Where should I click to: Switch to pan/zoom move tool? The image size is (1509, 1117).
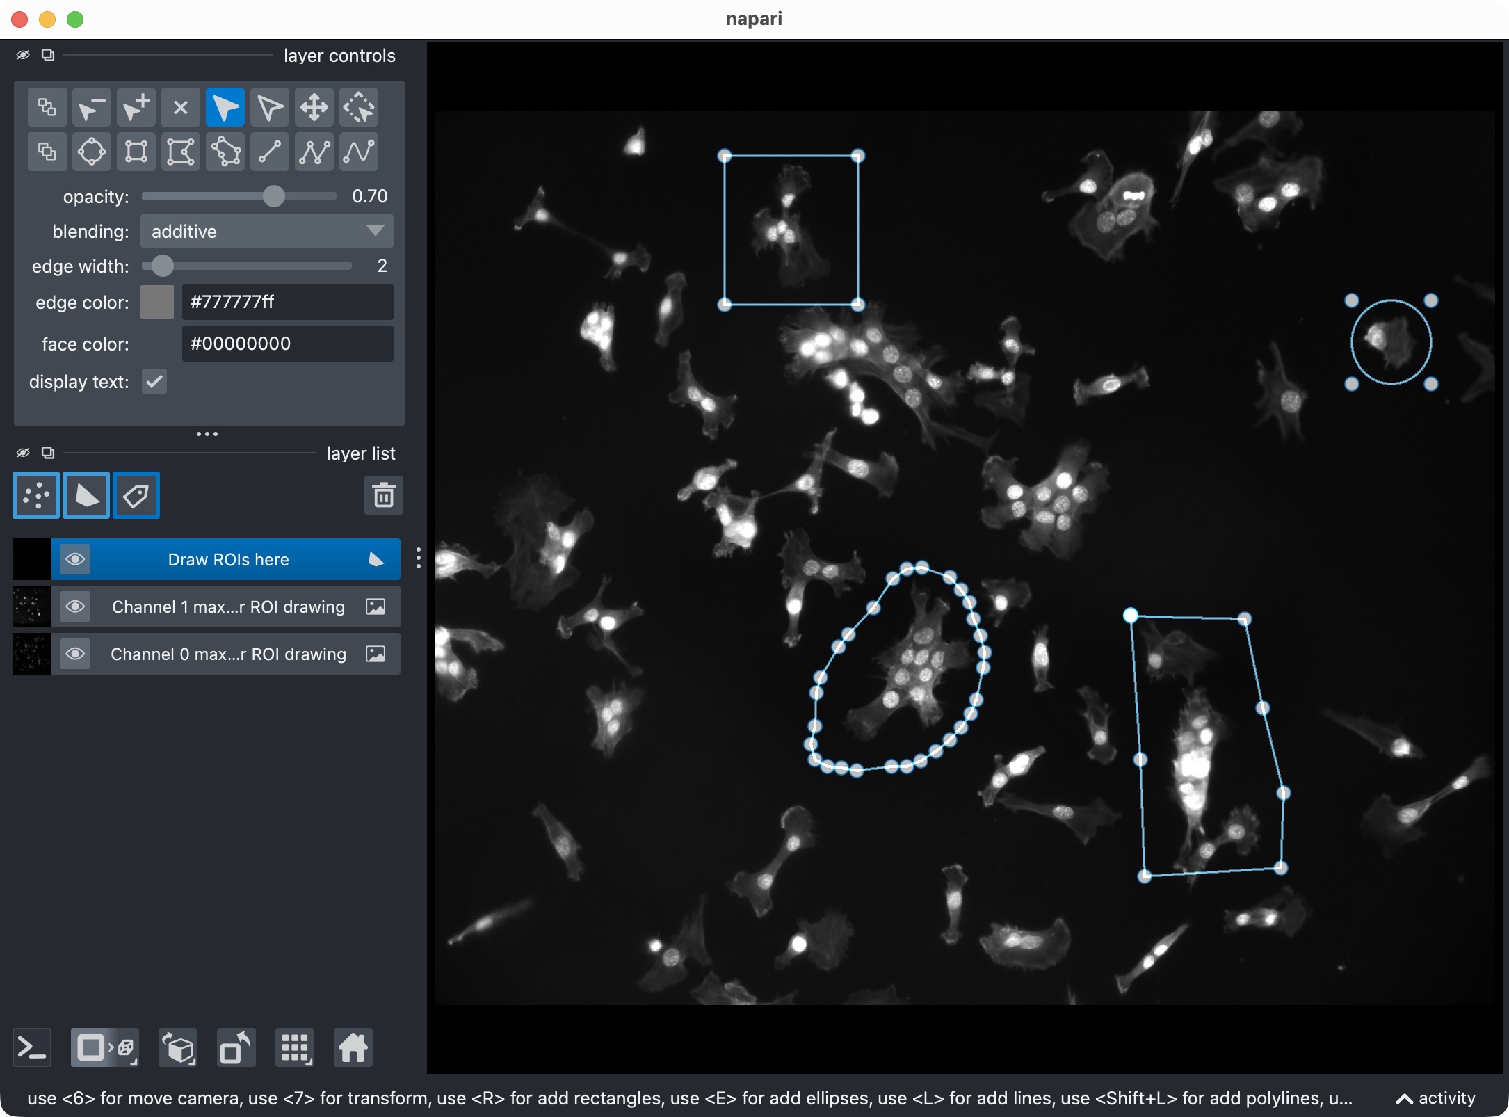(x=314, y=107)
